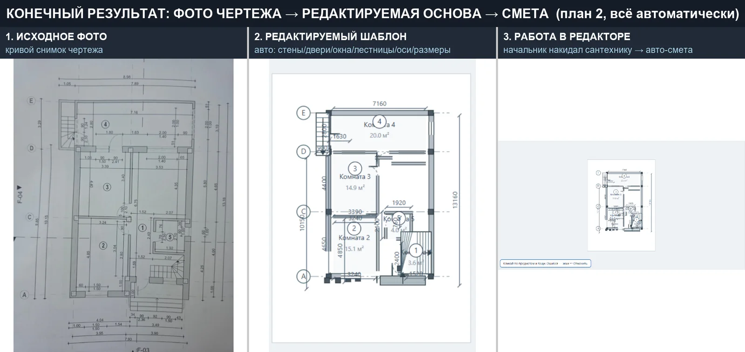Click axis marker D in the editable template
745x352 pixels.
tap(304, 151)
